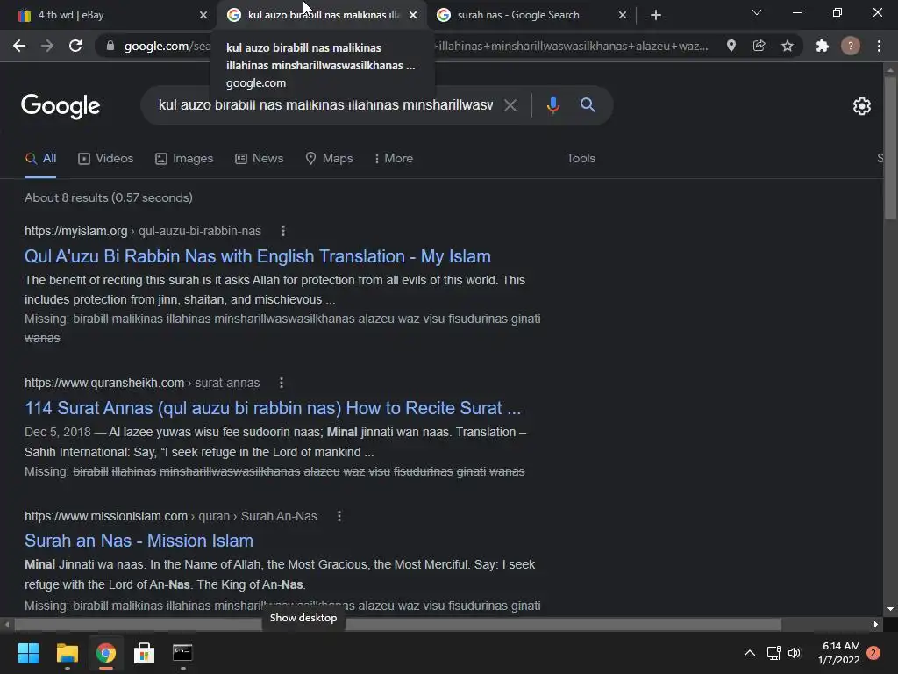Click the padlock site info icon

tap(110, 46)
